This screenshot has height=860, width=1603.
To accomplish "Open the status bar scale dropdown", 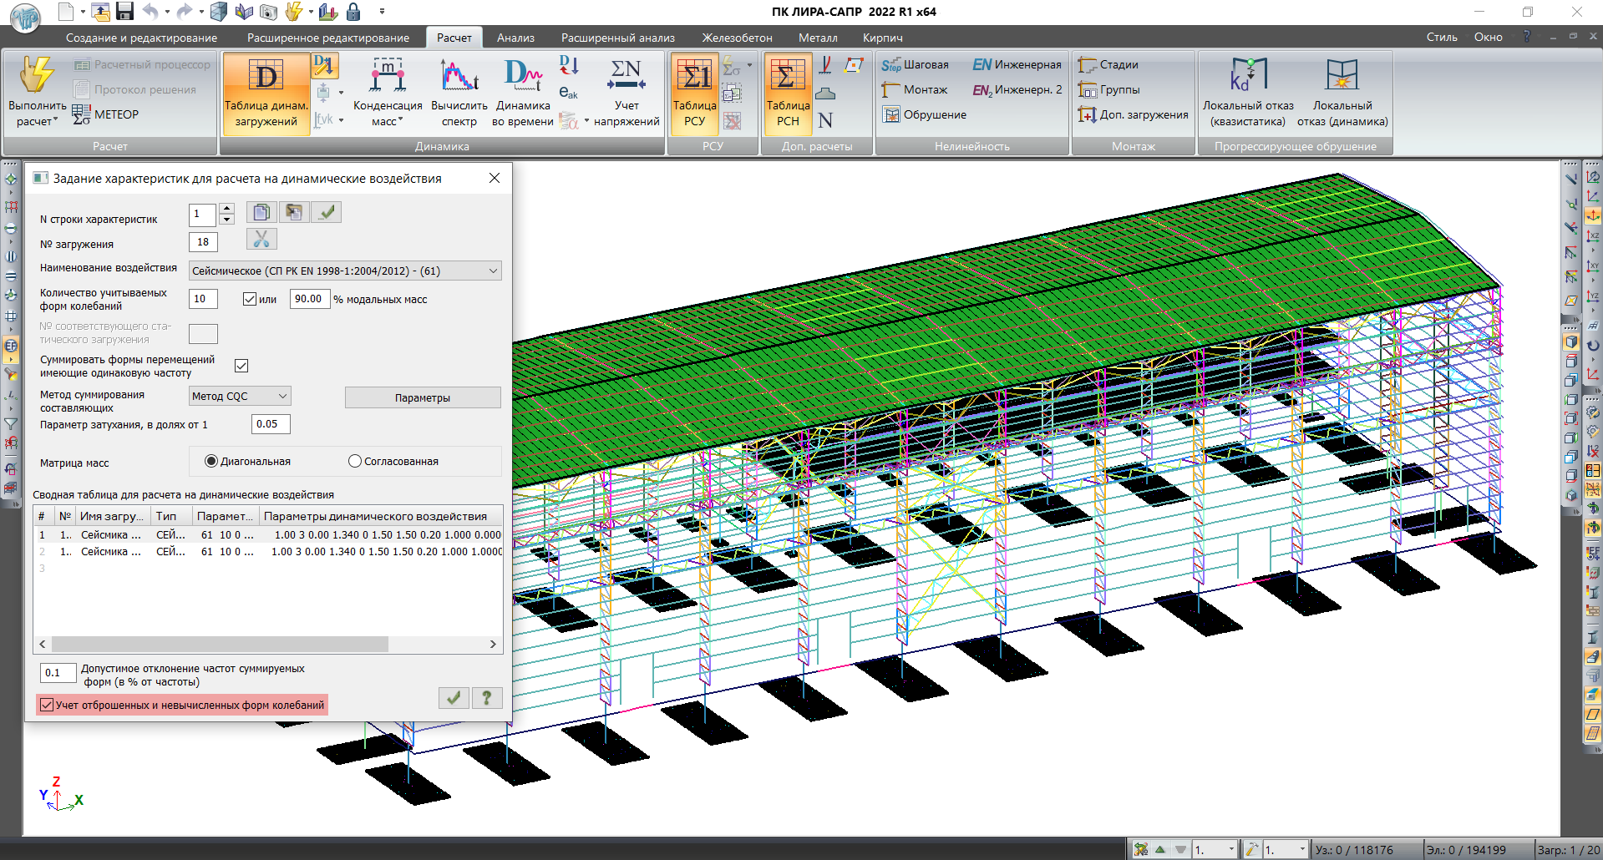I will [1230, 849].
